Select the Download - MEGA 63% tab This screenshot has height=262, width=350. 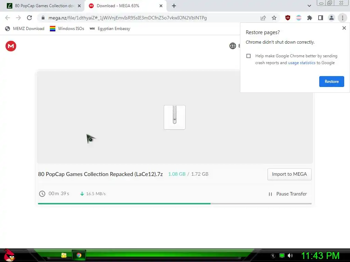(x=125, y=6)
